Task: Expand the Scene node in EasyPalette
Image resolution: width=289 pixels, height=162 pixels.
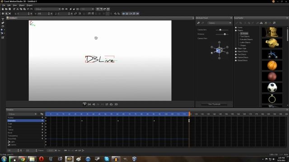Action: [x=236, y=27]
